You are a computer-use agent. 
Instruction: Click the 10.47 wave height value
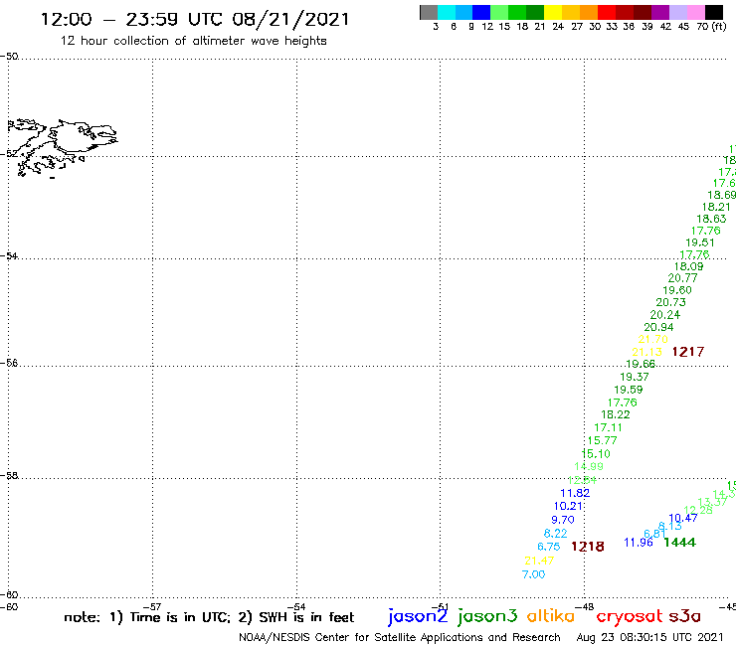pyautogui.click(x=683, y=519)
